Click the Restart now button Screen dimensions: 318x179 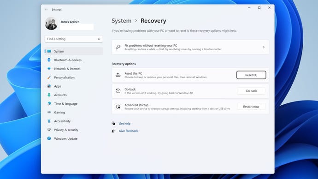click(251, 107)
